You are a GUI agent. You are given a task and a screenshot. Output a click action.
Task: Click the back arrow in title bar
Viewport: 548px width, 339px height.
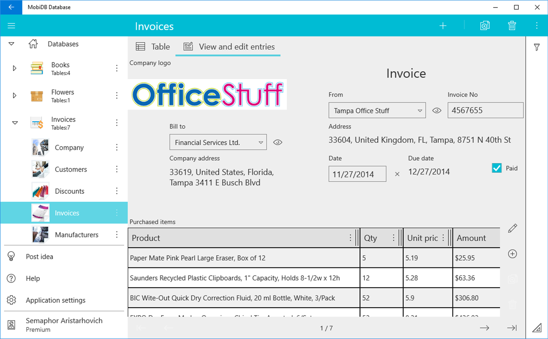(x=11, y=7)
